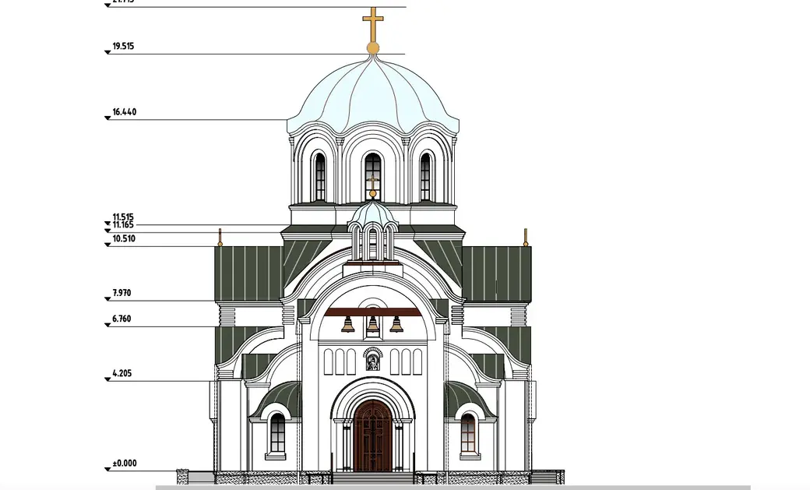Select the central bell above the entrance
Screen dimensions: 810x490
(x=374, y=323)
